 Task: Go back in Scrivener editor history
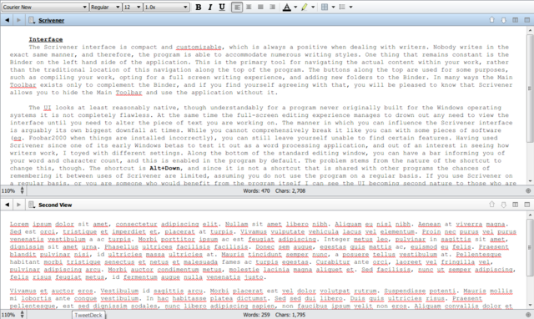[x=8, y=20]
